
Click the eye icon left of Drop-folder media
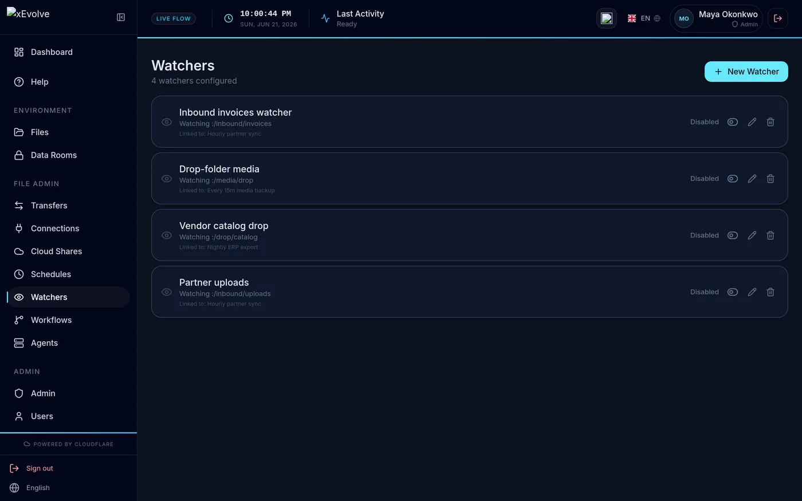(167, 179)
